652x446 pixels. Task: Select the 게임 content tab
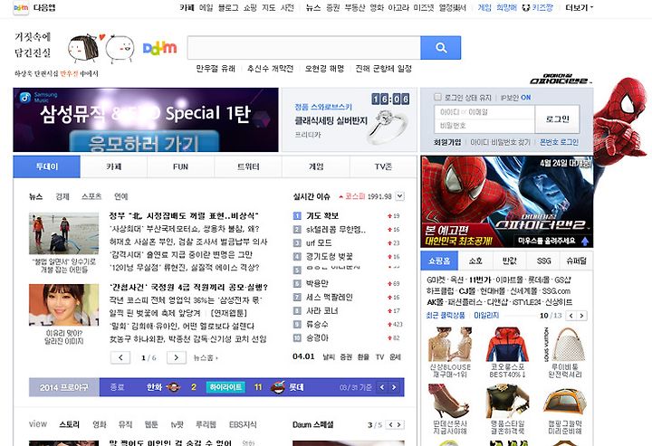(316, 167)
